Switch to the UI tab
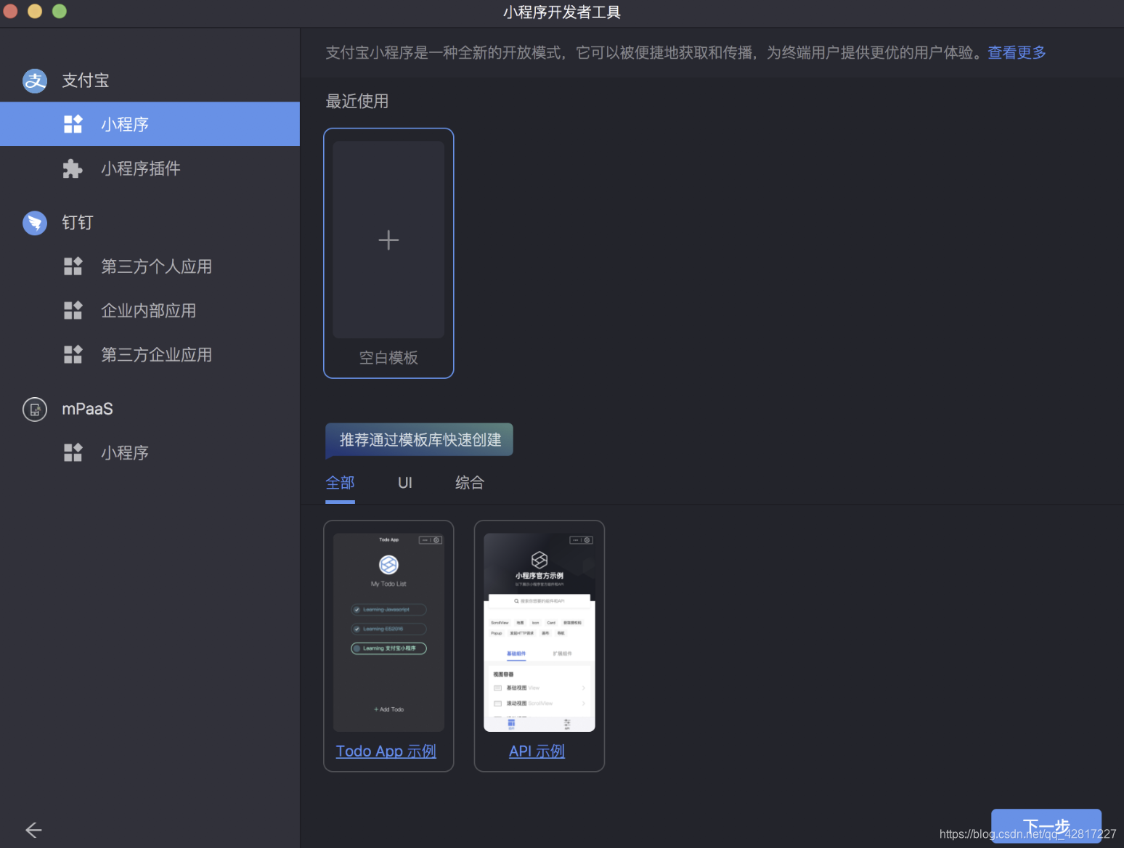The image size is (1124, 848). point(404,483)
